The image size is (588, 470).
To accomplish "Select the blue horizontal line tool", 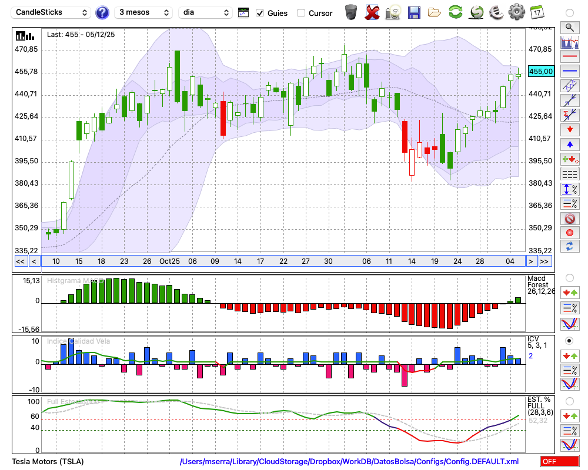I will click(570, 71).
